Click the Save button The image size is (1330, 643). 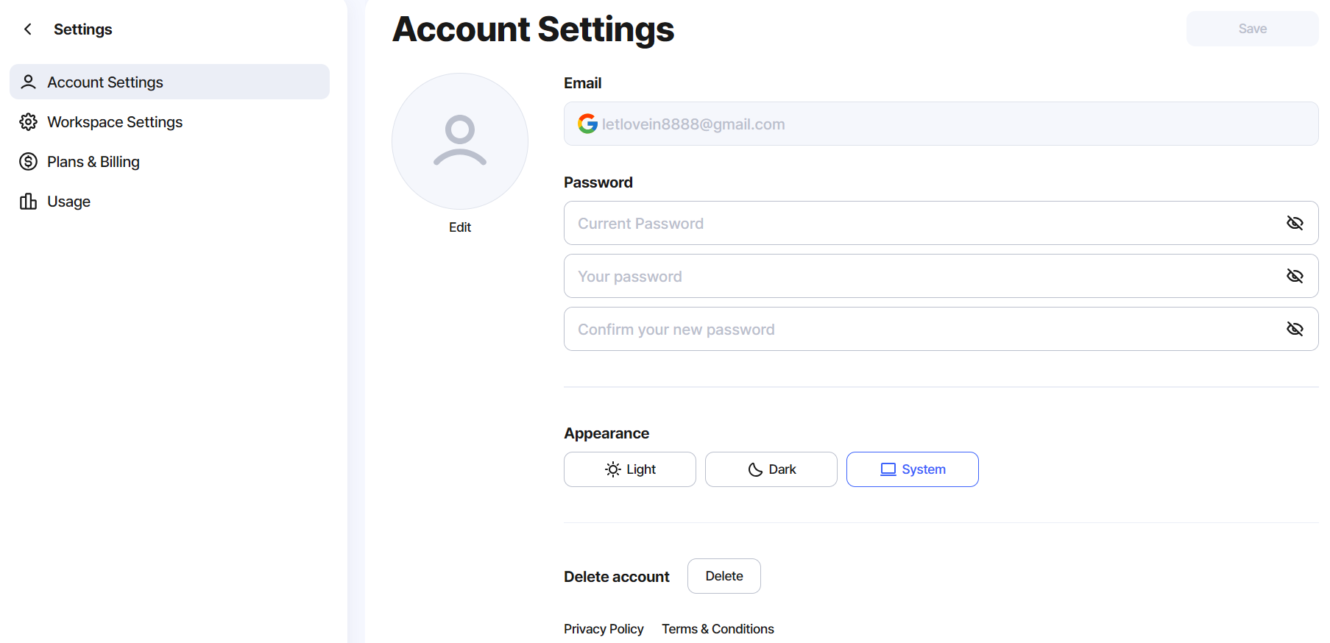coord(1253,29)
